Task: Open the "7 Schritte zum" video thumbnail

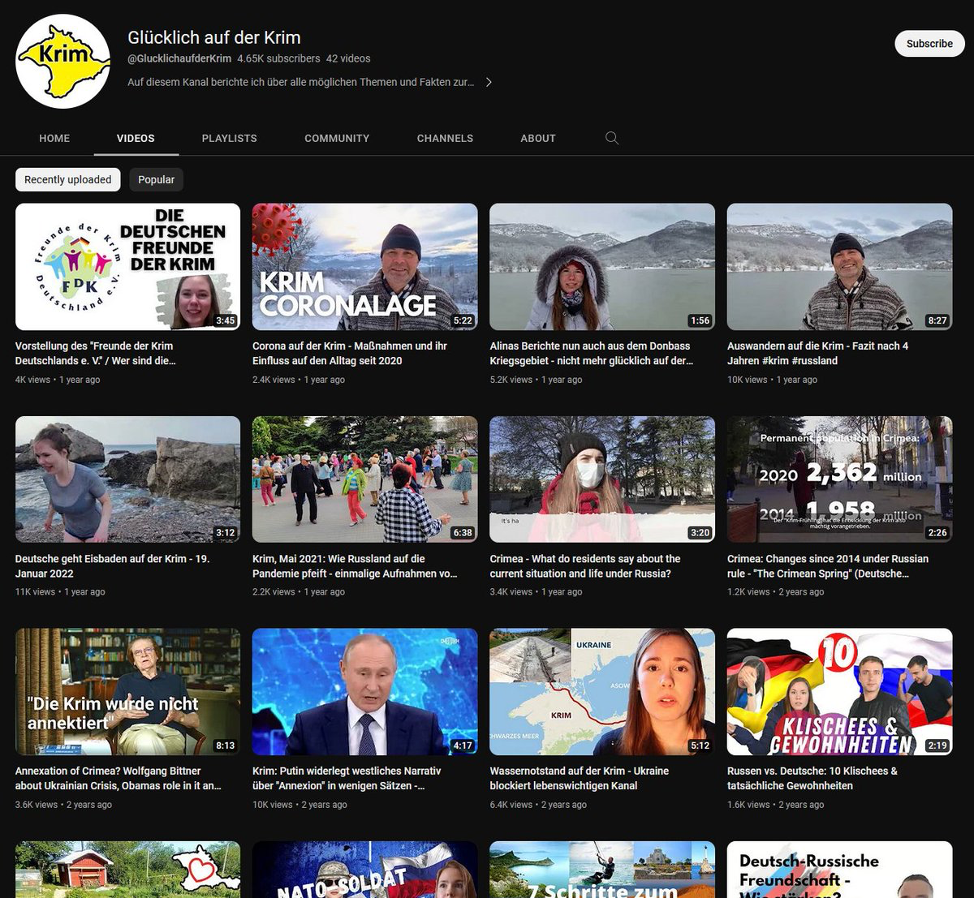Action: pyautogui.click(x=602, y=870)
